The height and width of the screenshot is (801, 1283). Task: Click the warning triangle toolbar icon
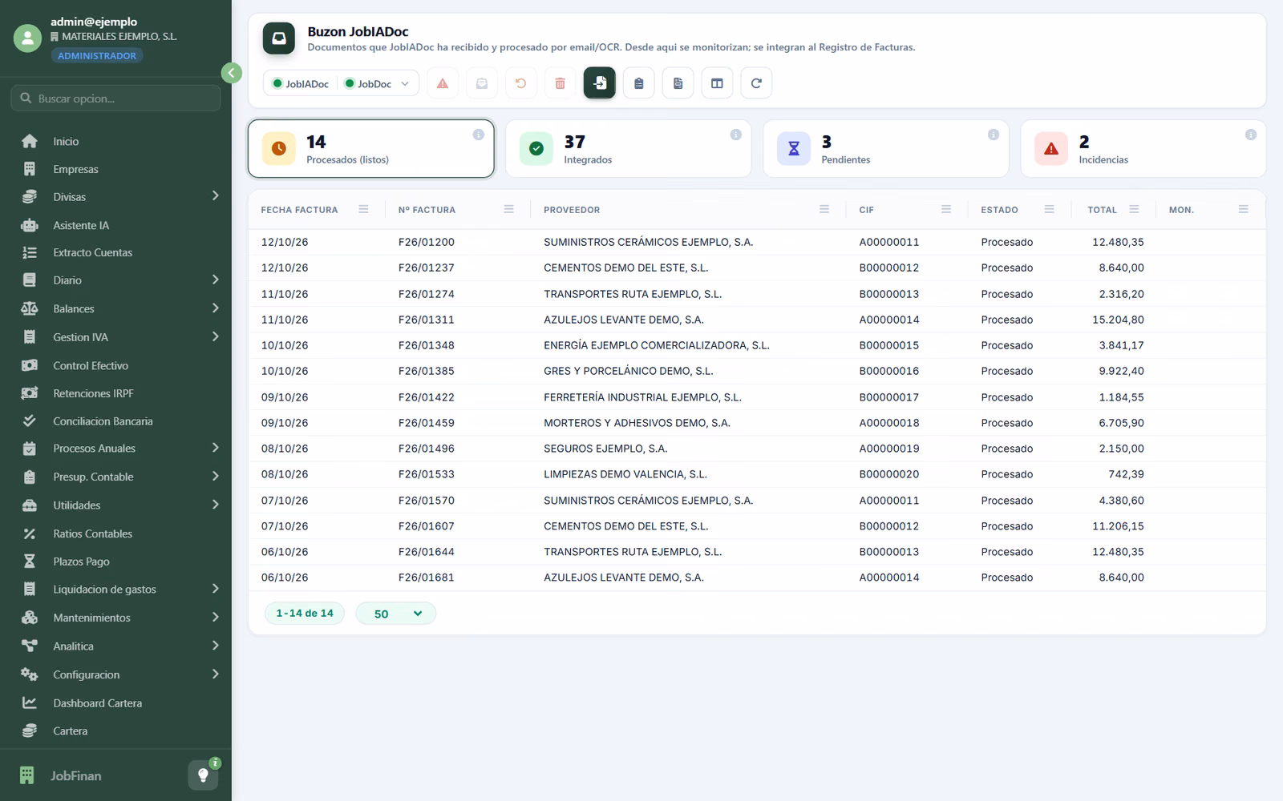[x=443, y=83]
